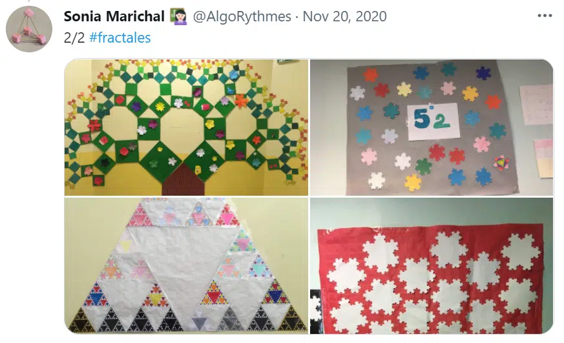Open the Pythagoras tree photo
Image resolution: width=564 pixels, height=343 pixels.
pyautogui.click(x=186, y=127)
